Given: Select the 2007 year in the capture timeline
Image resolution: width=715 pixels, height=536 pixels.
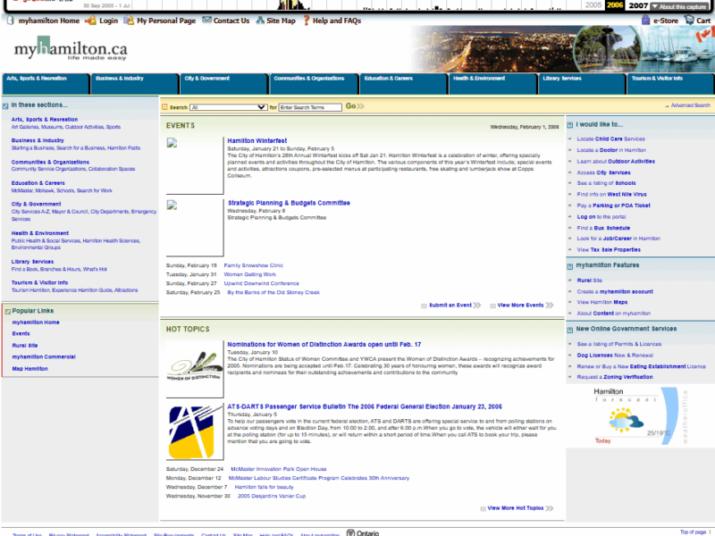Looking at the screenshot, I should [638, 5].
